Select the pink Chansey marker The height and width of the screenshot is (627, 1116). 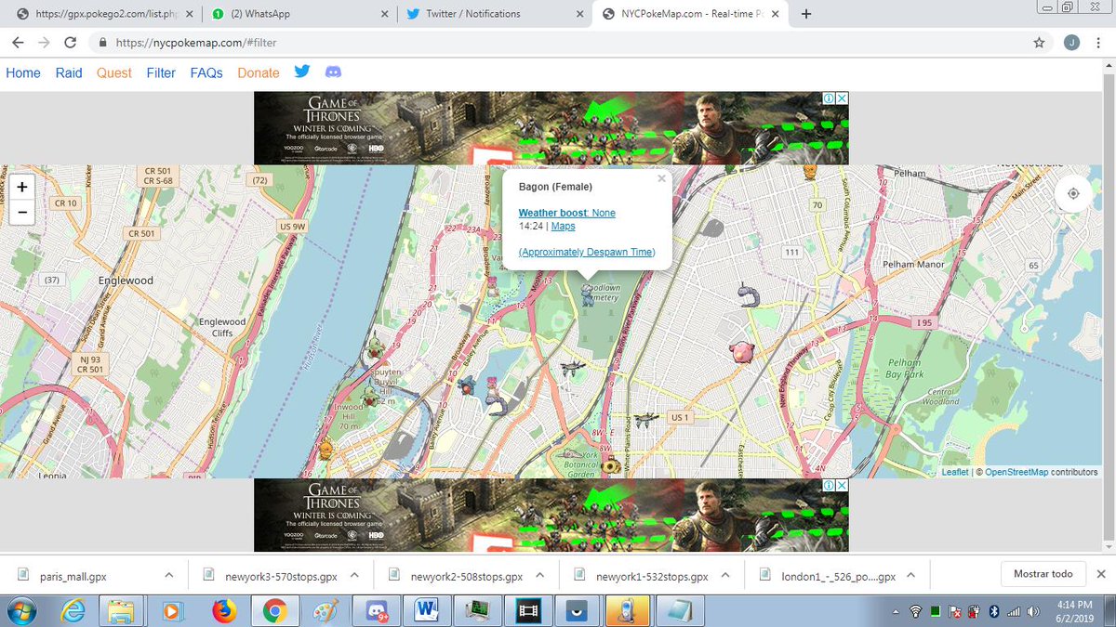pyautogui.click(x=743, y=353)
